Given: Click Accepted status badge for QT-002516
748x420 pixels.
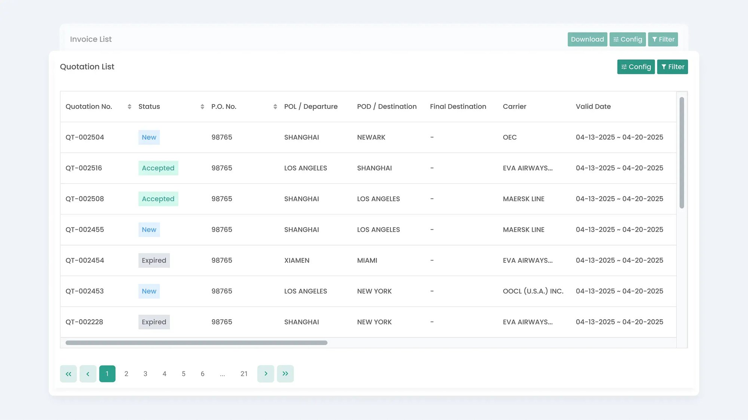Looking at the screenshot, I should (x=158, y=168).
